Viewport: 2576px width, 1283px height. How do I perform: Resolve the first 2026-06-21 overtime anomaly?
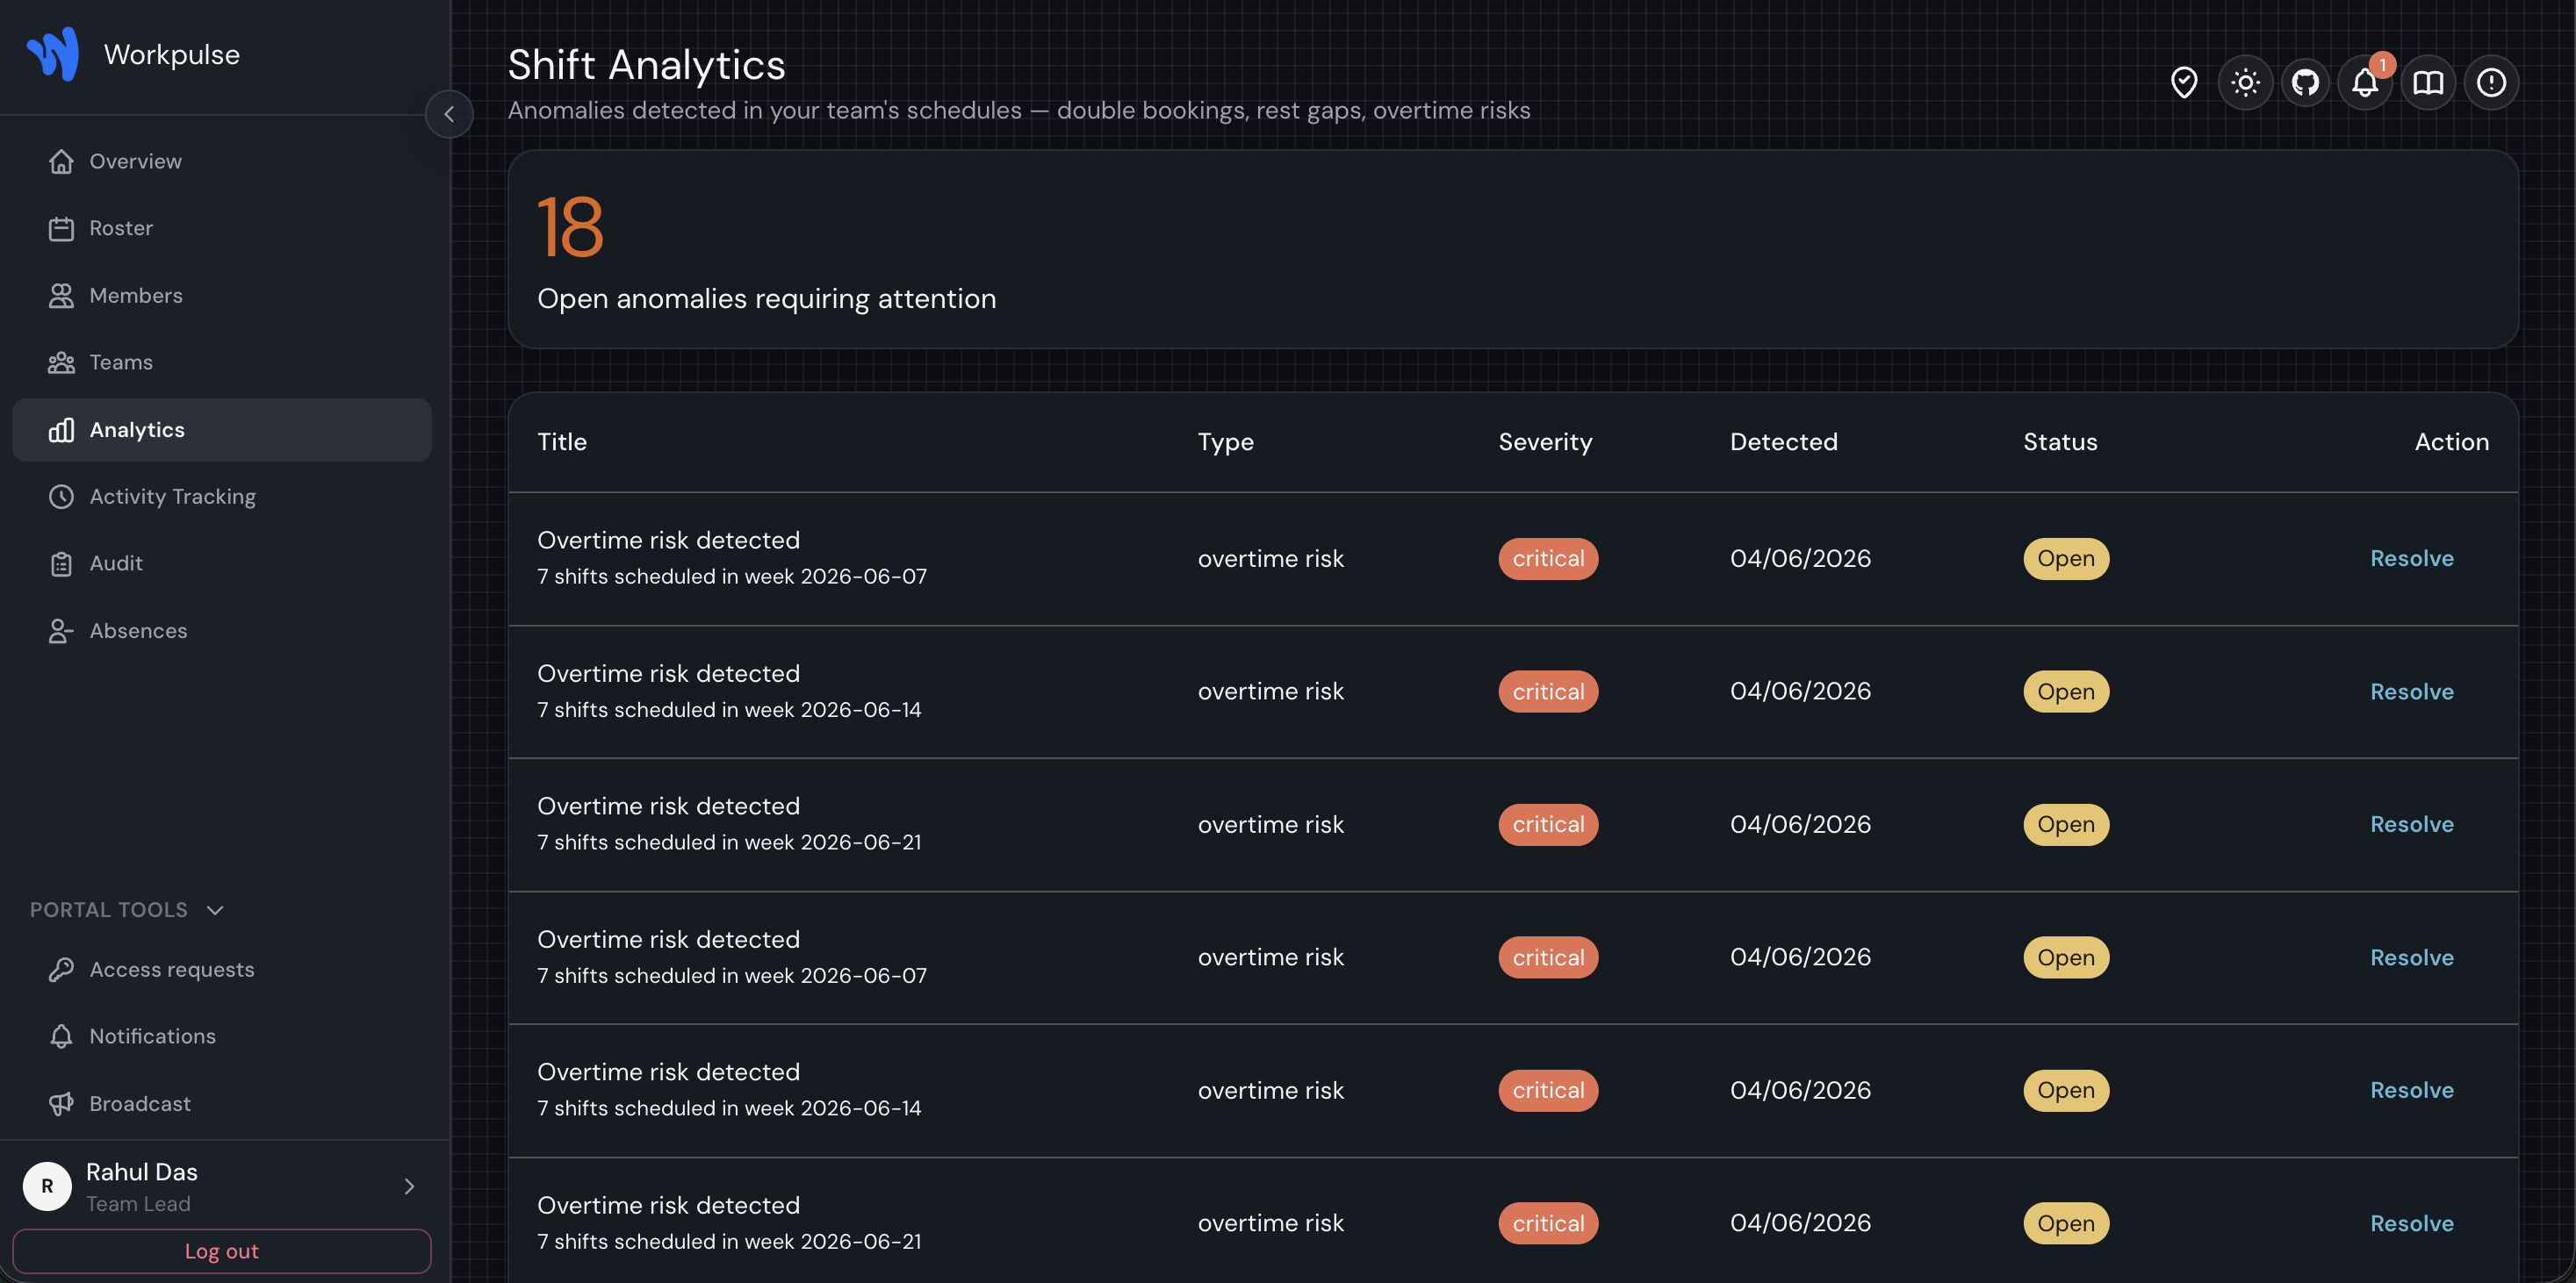tap(2412, 824)
